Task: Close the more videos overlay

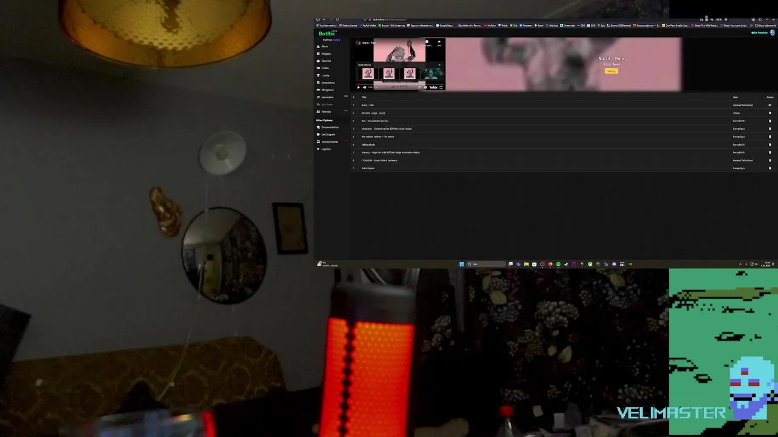Action: pos(439,65)
